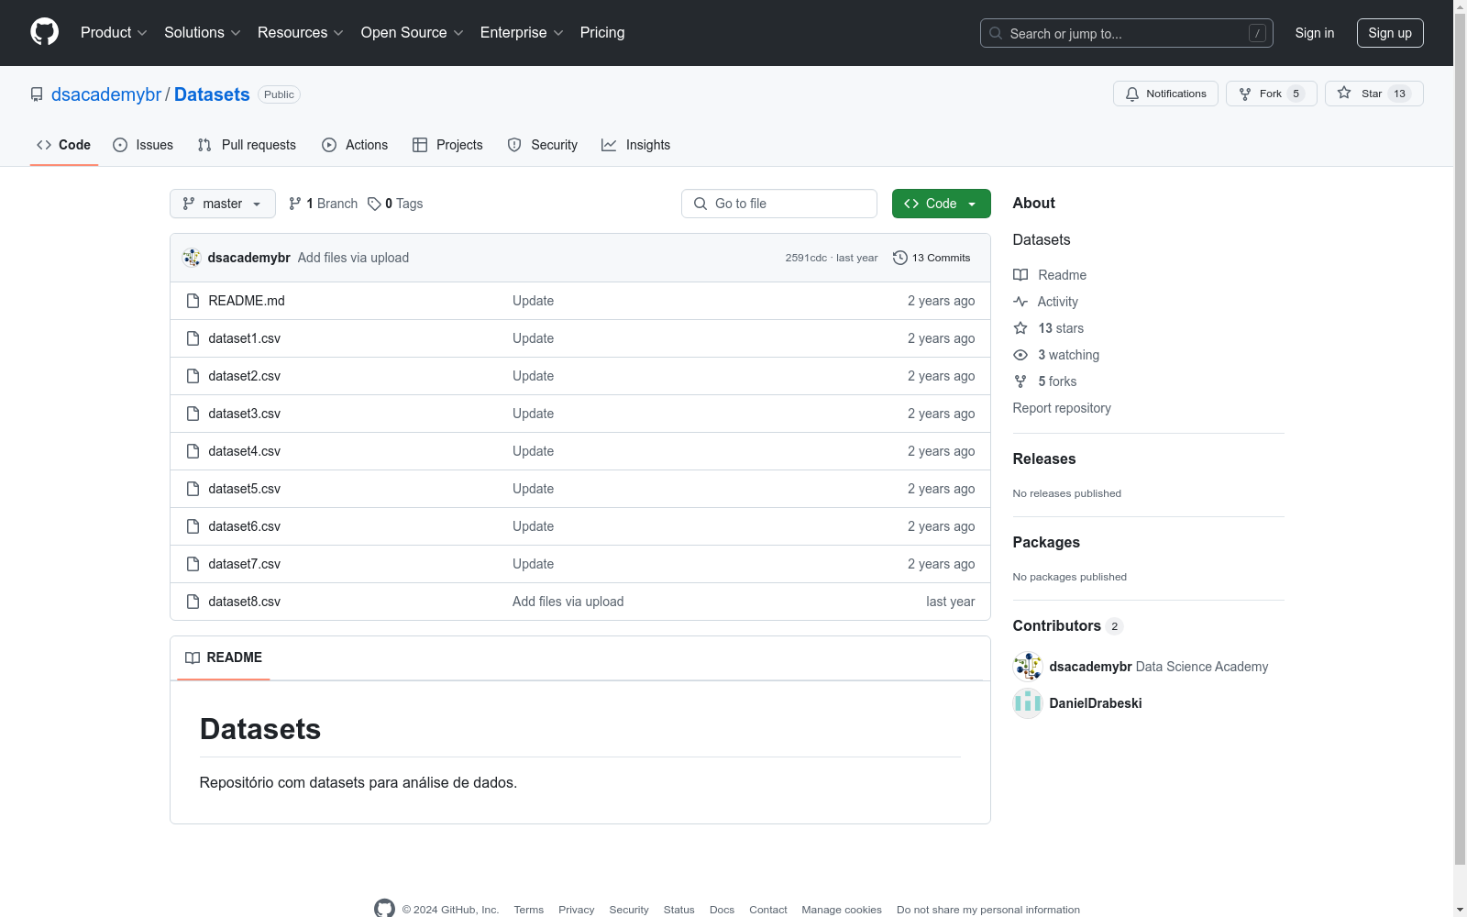
Task: Click the clock history icon by 13 Commits
Action: click(x=900, y=258)
